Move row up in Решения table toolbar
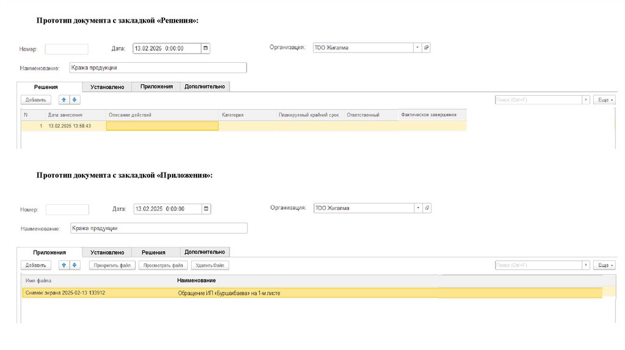Image resolution: width=625 pixels, height=350 pixels. [63, 99]
